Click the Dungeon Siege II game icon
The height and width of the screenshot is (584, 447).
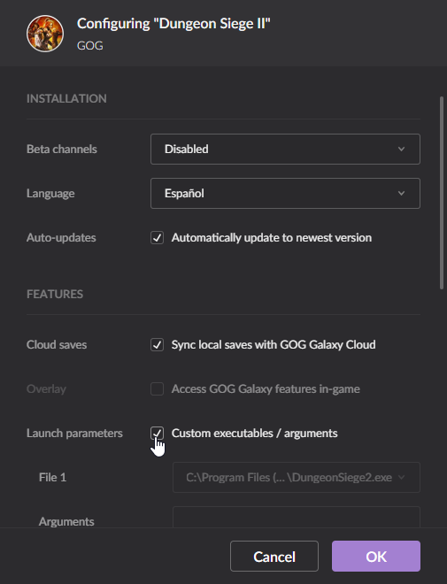point(45,34)
